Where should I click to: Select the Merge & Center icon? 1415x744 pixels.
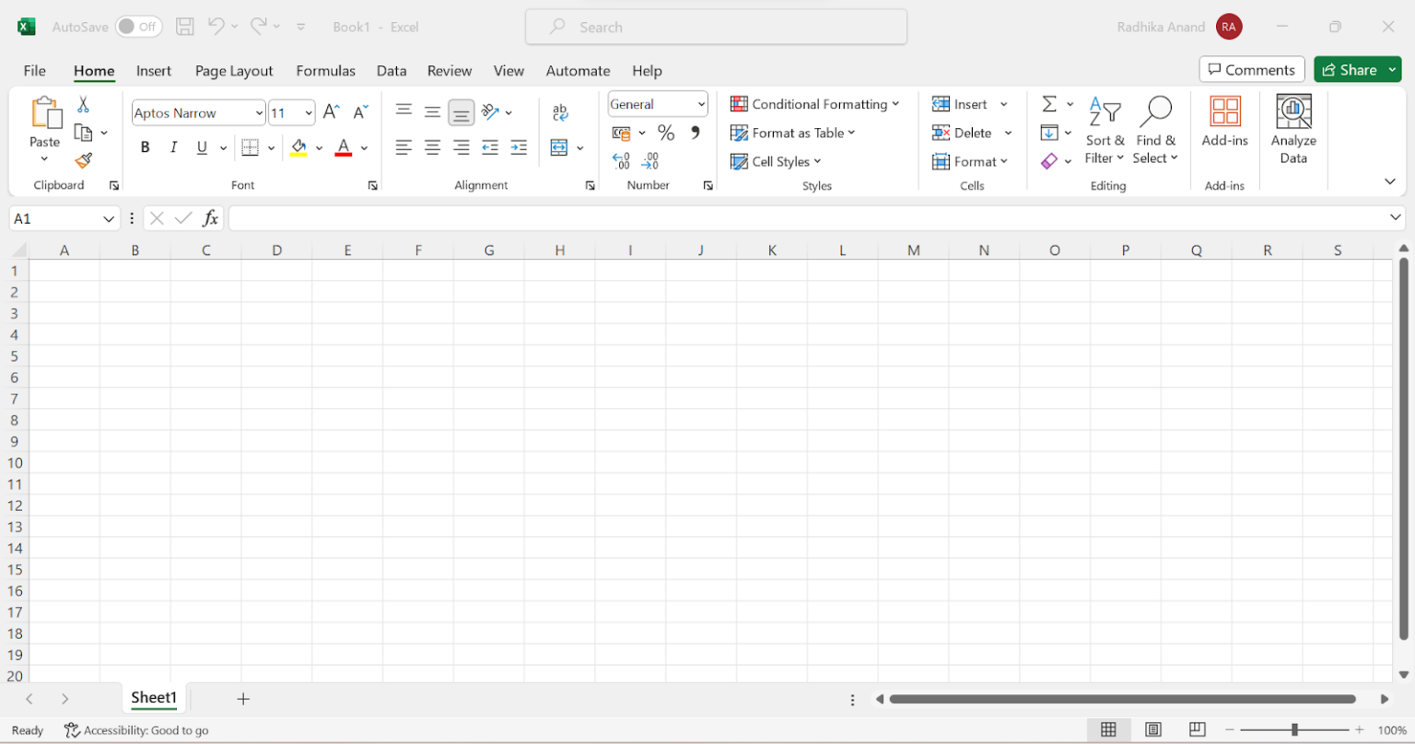click(559, 146)
